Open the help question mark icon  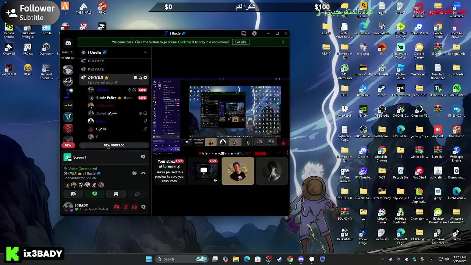click(x=254, y=33)
